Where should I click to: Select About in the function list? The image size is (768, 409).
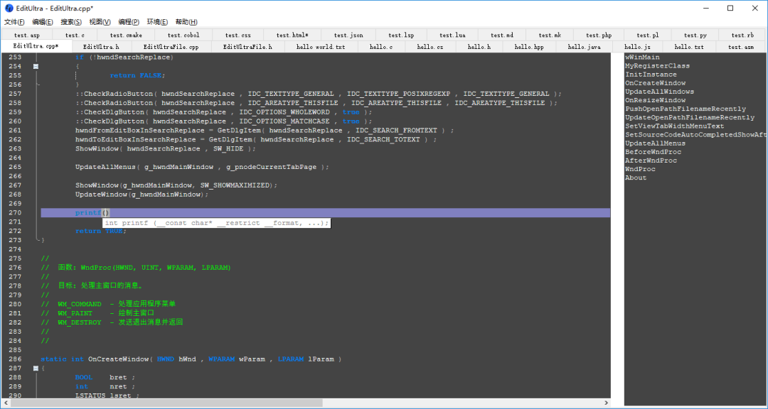point(636,178)
